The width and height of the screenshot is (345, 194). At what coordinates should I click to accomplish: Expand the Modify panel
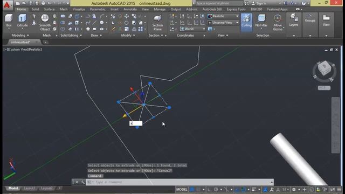(128, 35)
